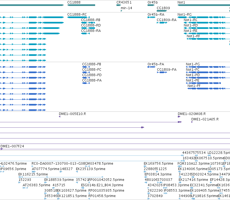Select EST EK121851.5prime
The image size is (230, 200).
(59, 199)
